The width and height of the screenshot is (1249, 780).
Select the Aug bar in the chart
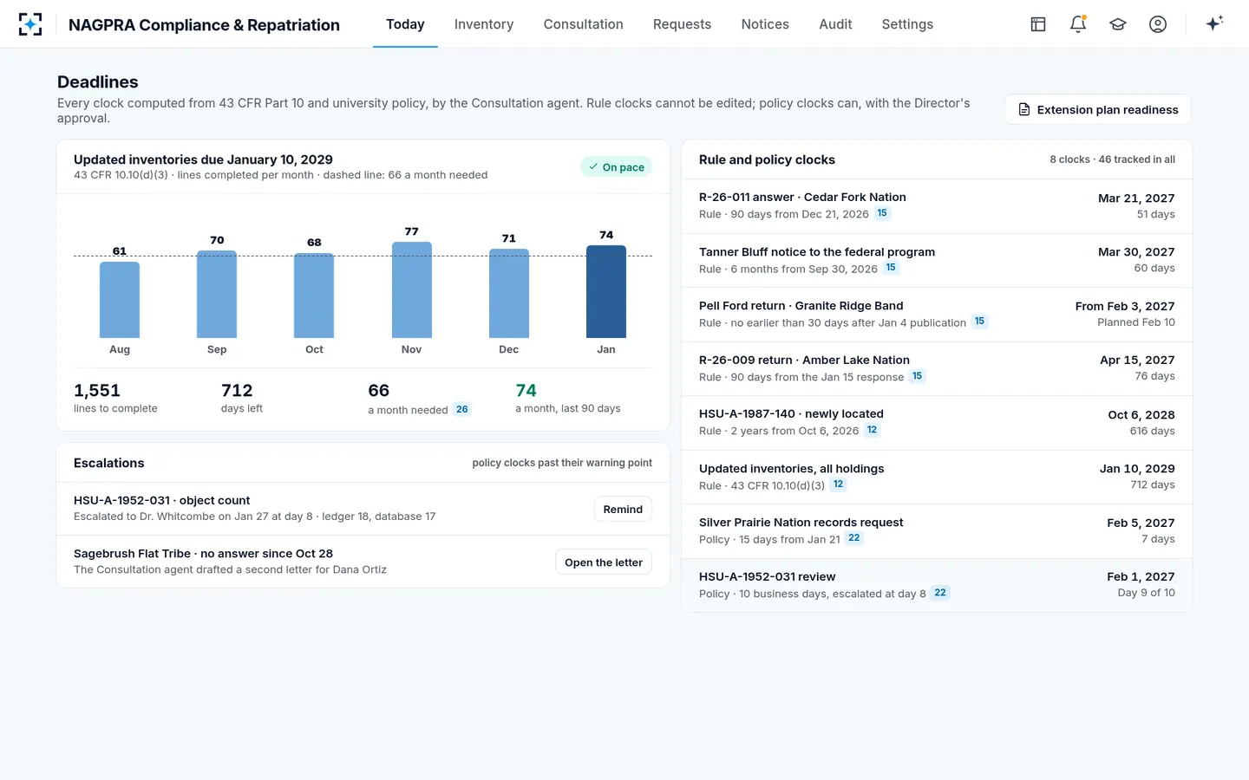[x=120, y=300]
